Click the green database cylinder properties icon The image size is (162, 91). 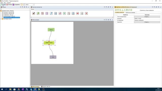pos(120,10)
